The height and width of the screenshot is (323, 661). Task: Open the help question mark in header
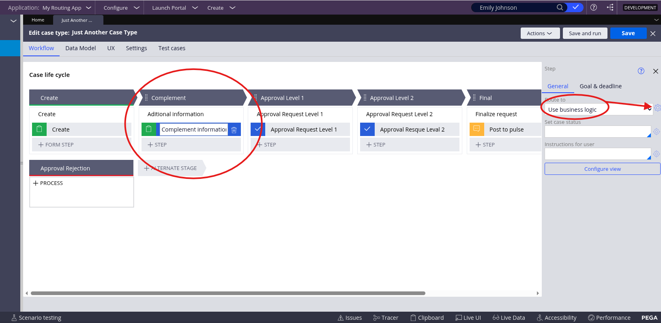594,7
